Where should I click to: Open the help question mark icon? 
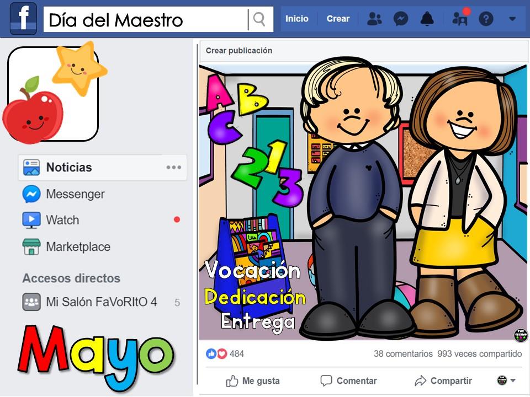coord(486,19)
